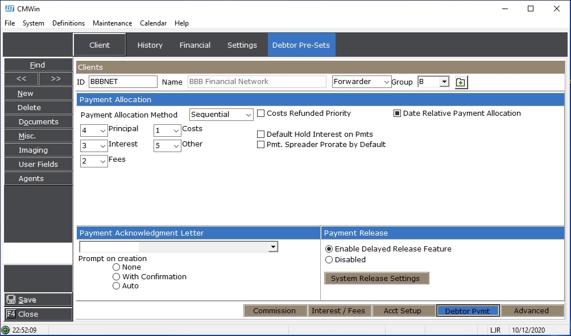
Task: Open the Commission section button
Action: (x=274, y=311)
